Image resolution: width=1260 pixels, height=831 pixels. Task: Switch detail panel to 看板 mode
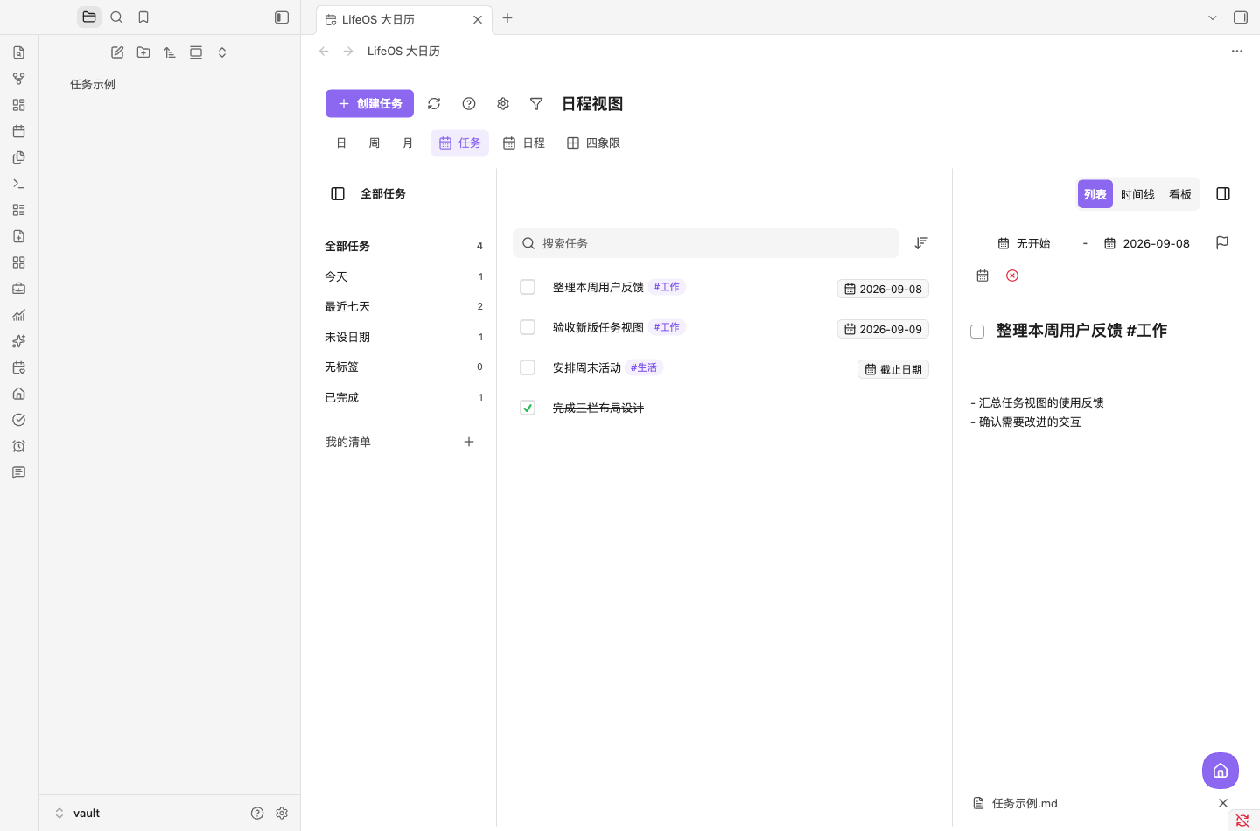point(1180,194)
